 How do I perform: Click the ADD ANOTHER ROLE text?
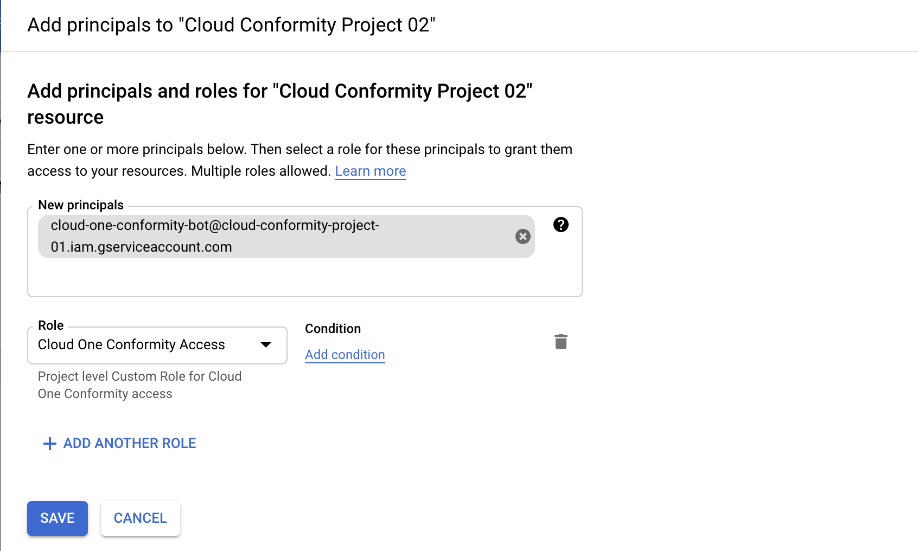[130, 444]
